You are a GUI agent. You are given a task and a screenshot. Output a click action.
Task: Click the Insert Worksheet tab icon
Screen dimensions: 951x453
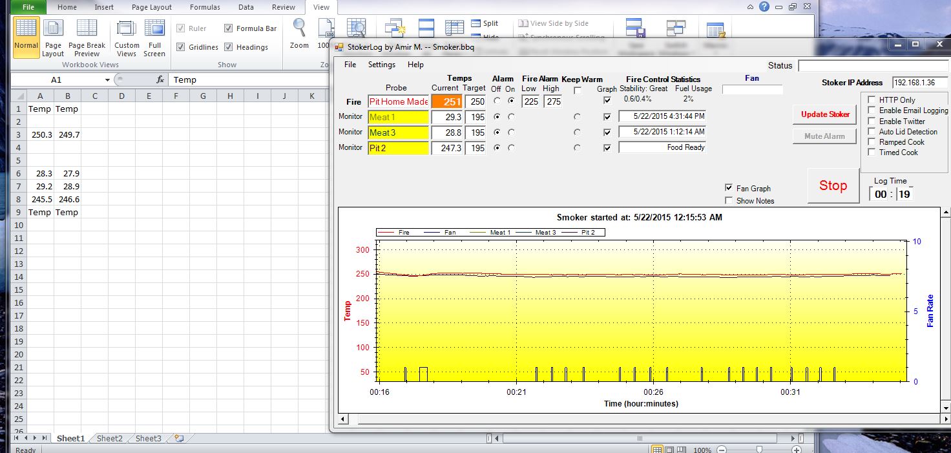179,438
